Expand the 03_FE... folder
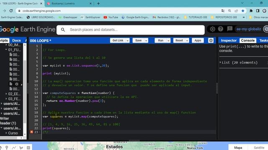This screenshot has width=268, height=150. pos(6,99)
